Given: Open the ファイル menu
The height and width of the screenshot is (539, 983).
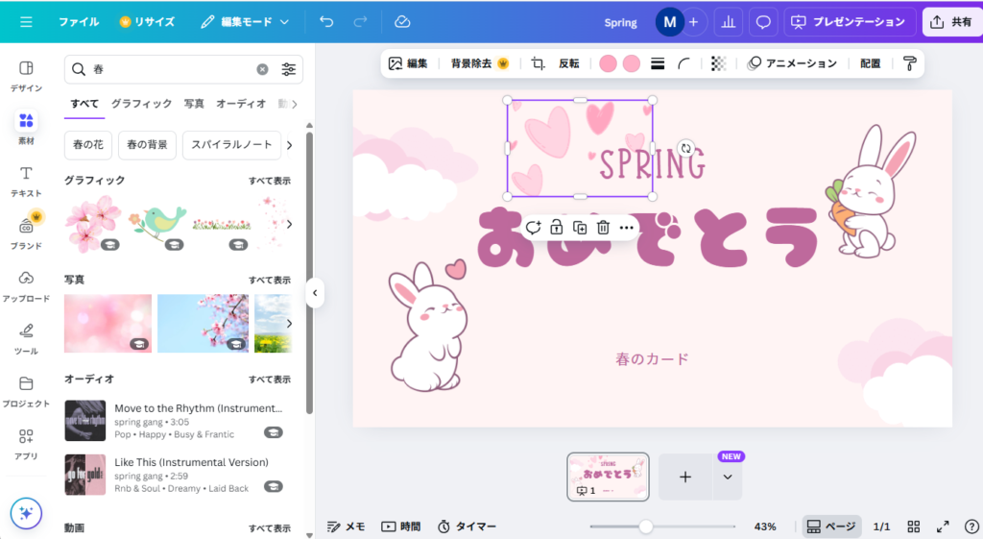Looking at the screenshot, I should 78,22.
